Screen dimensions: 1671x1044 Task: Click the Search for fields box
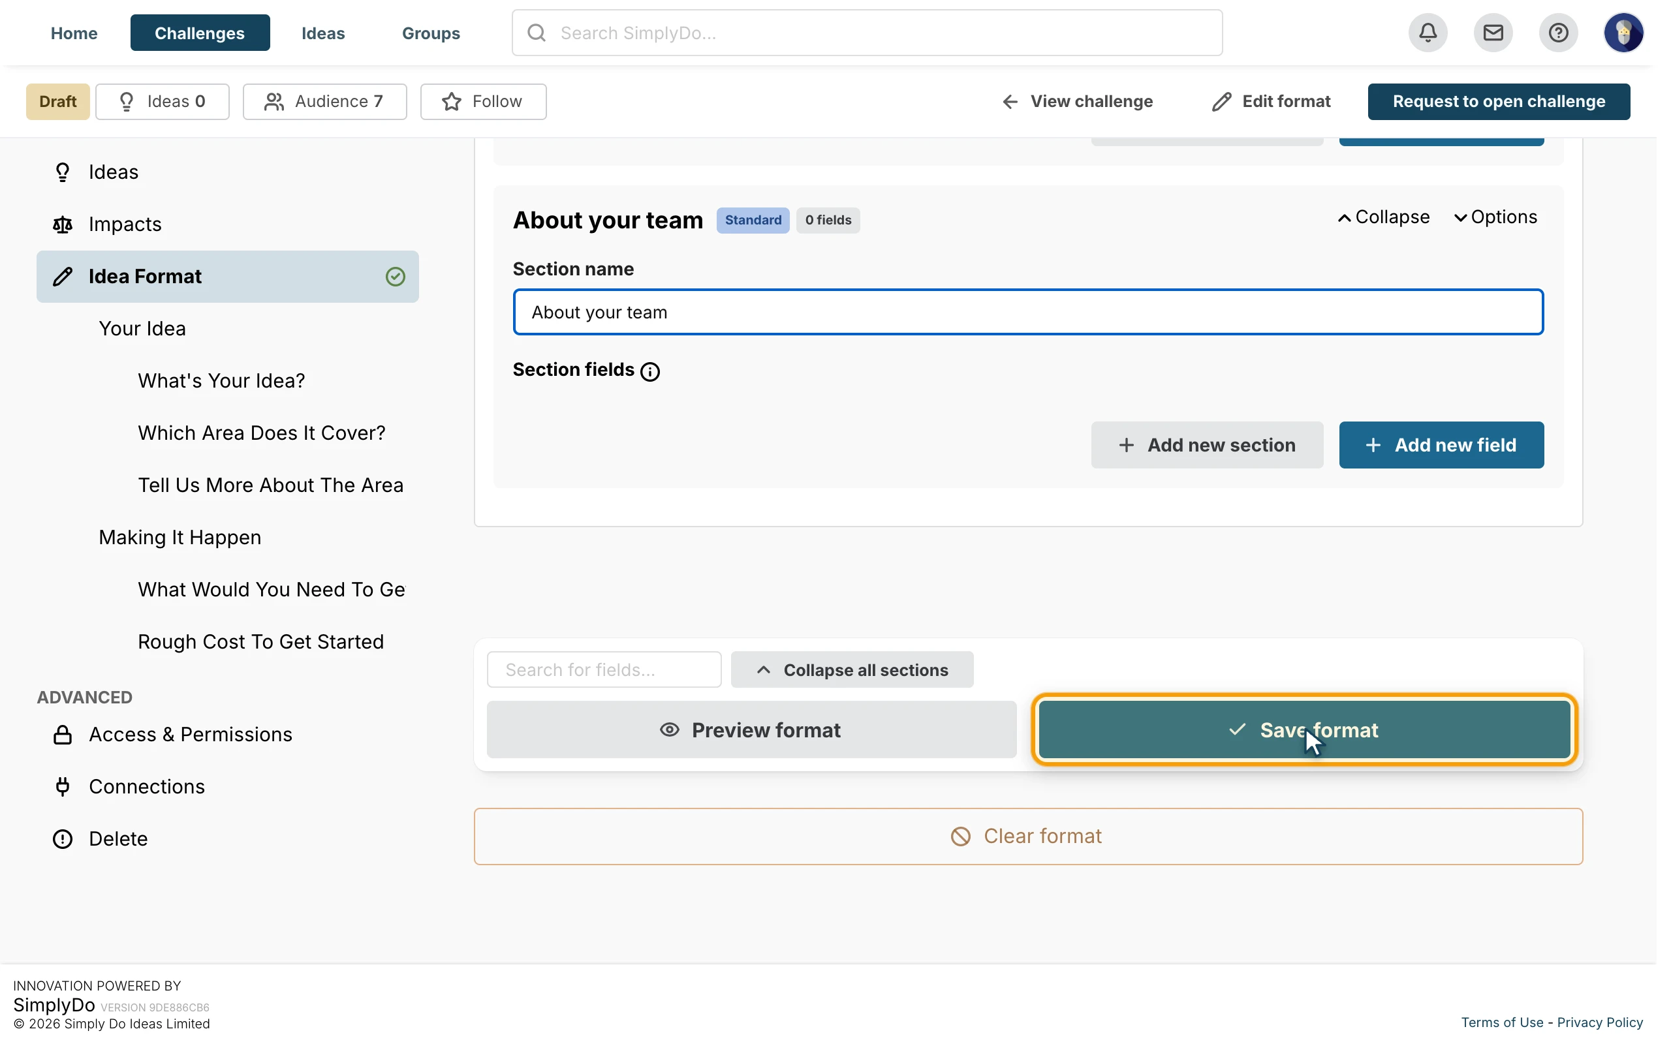click(x=604, y=669)
